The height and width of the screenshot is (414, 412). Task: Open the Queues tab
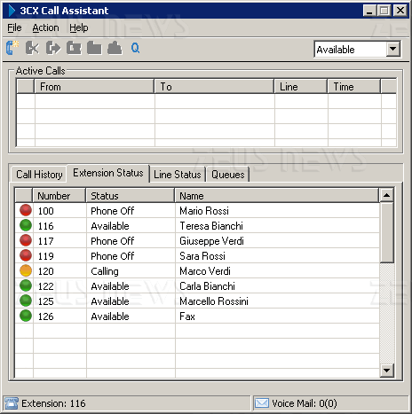228,175
